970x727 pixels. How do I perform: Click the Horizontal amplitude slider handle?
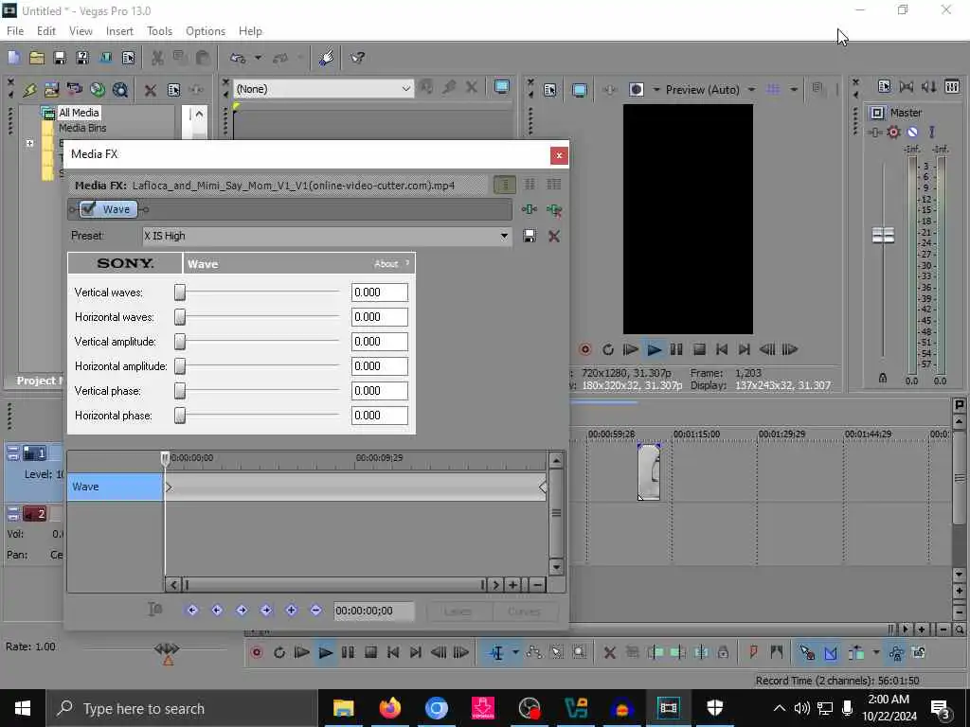[179, 366]
